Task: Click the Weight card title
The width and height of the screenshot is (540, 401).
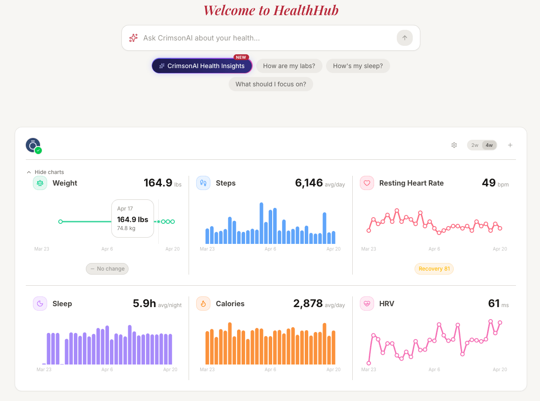Action: (65, 183)
